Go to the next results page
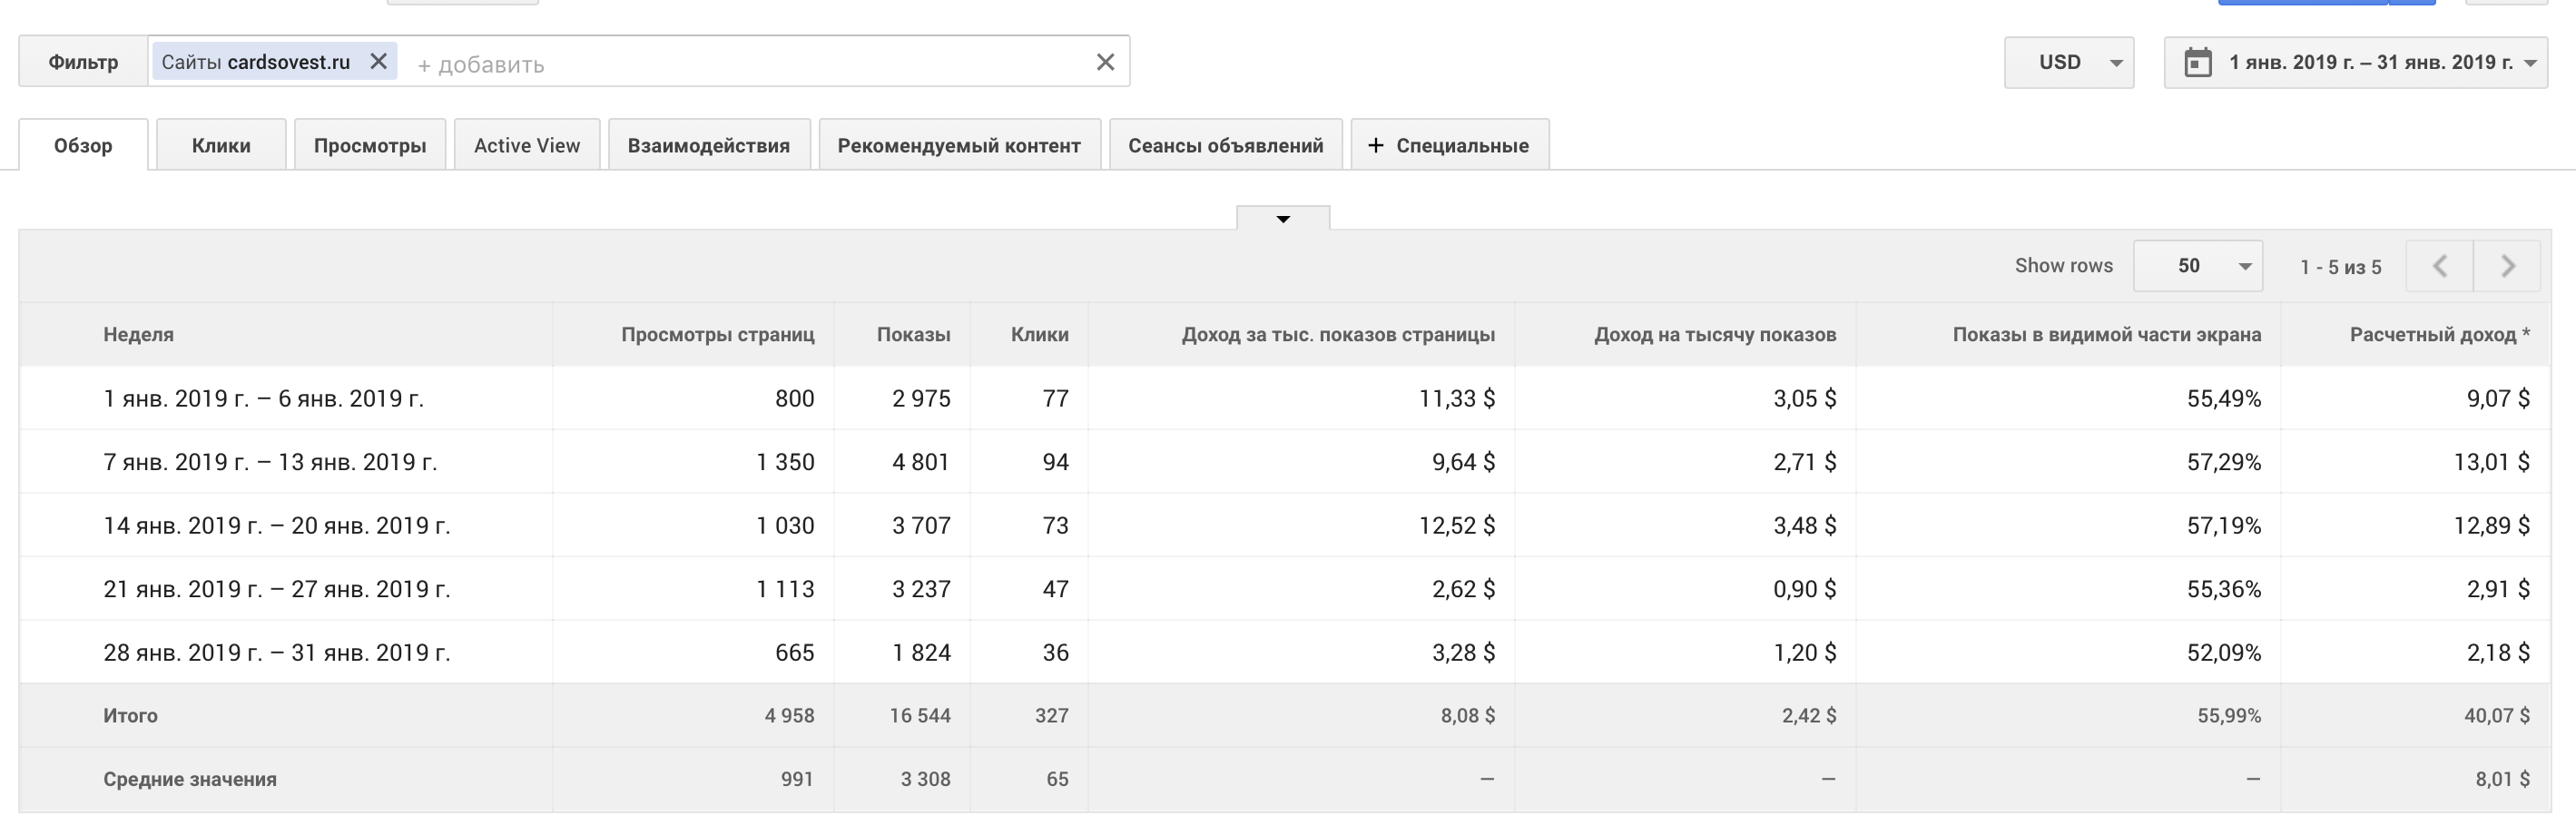 pyautogui.click(x=2507, y=266)
